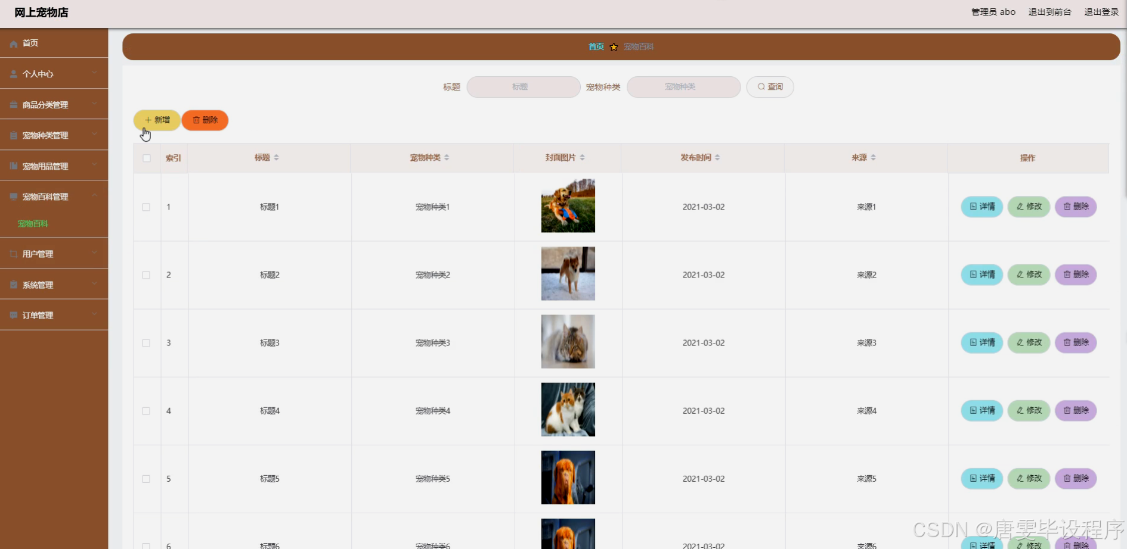Click the icon beside 宠物种类管理

tap(14, 135)
